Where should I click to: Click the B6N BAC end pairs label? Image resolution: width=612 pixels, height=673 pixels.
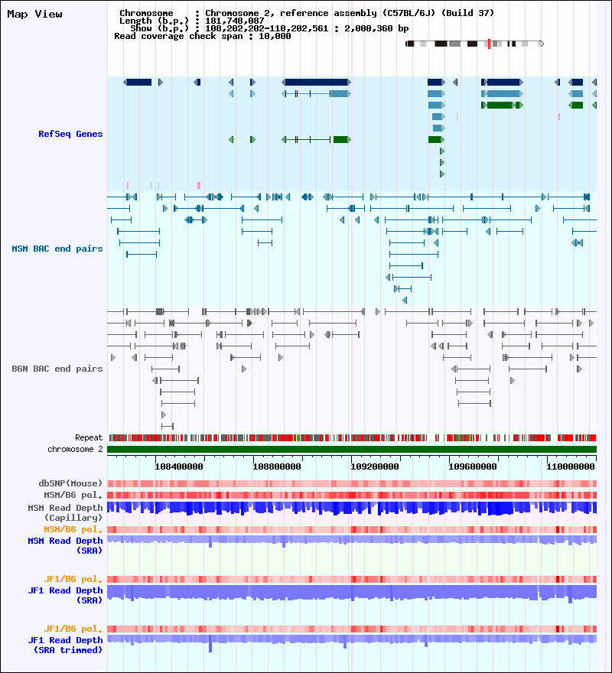(x=57, y=369)
